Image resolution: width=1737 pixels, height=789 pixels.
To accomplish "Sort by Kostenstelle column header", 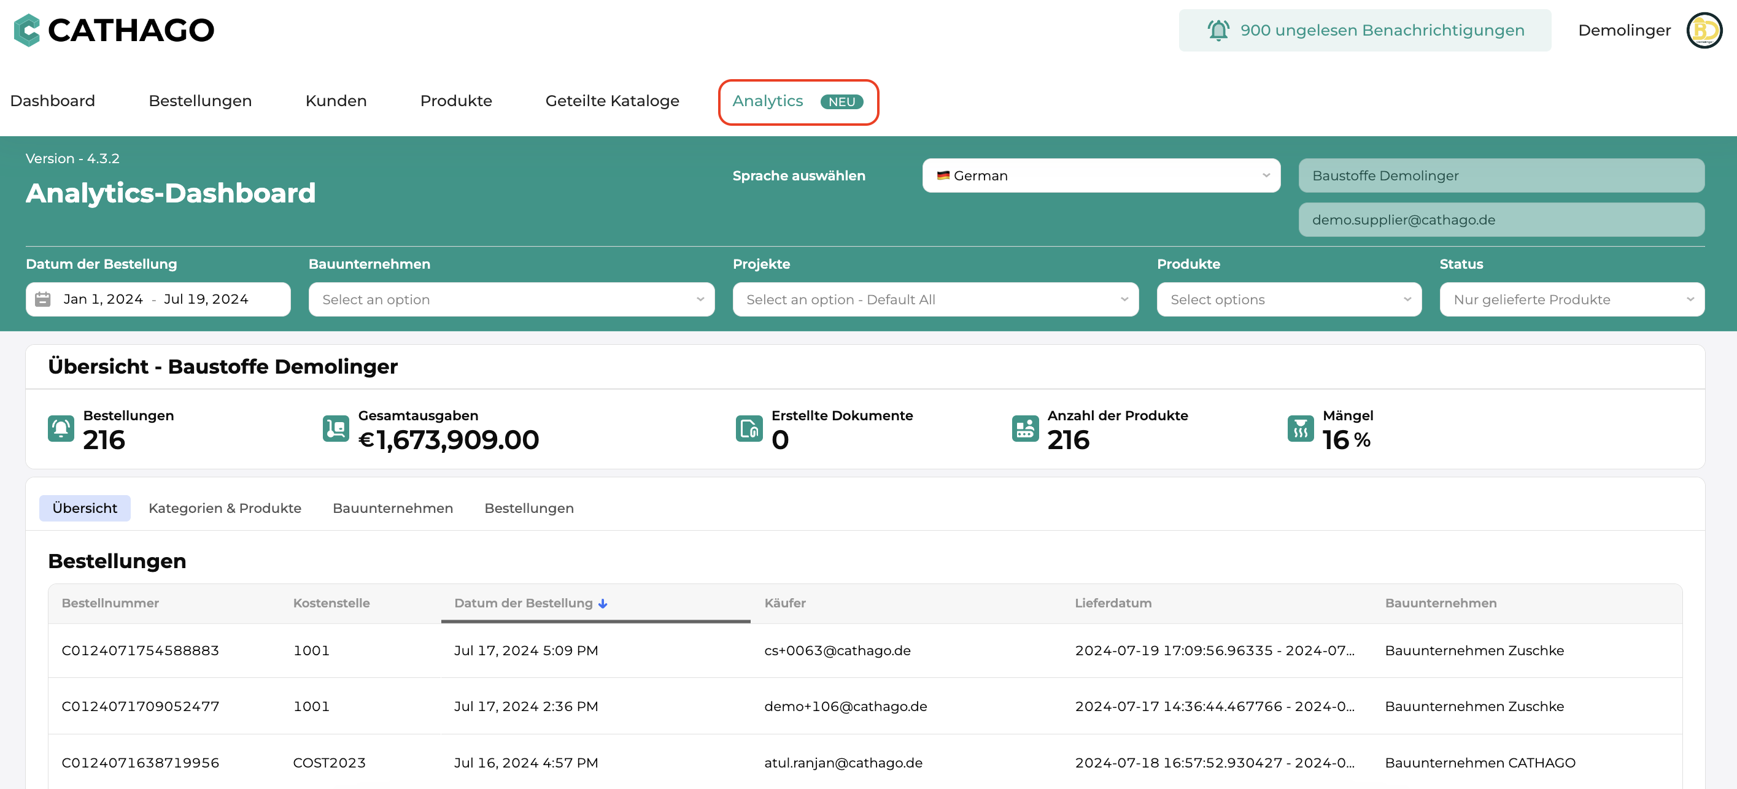I will point(331,603).
